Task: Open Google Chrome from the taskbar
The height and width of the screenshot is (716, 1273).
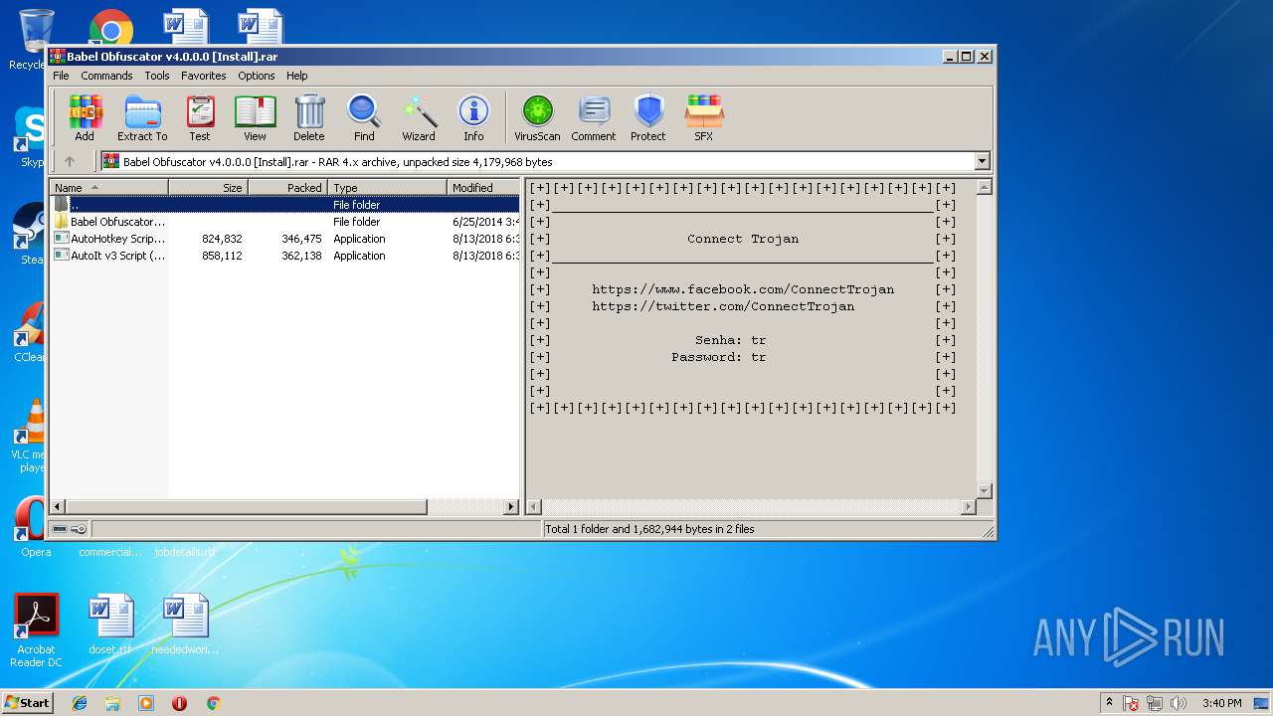Action: pyautogui.click(x=213, y=703)
